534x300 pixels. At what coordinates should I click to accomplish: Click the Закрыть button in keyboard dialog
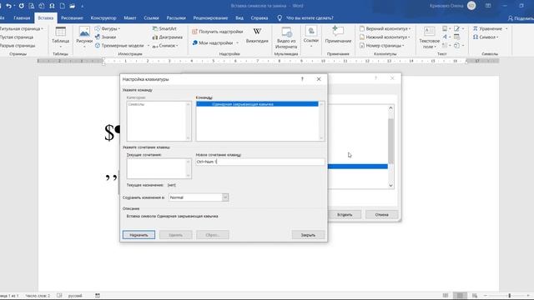pyautogui.click(x=308, y=235)
